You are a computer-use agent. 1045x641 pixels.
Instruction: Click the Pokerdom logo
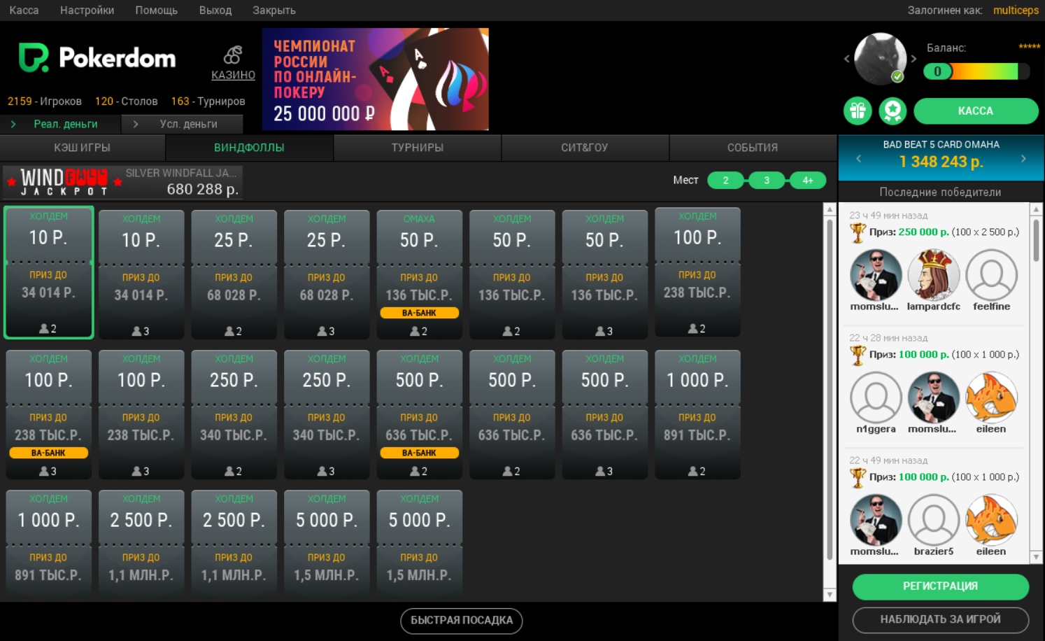coord(97,58)
